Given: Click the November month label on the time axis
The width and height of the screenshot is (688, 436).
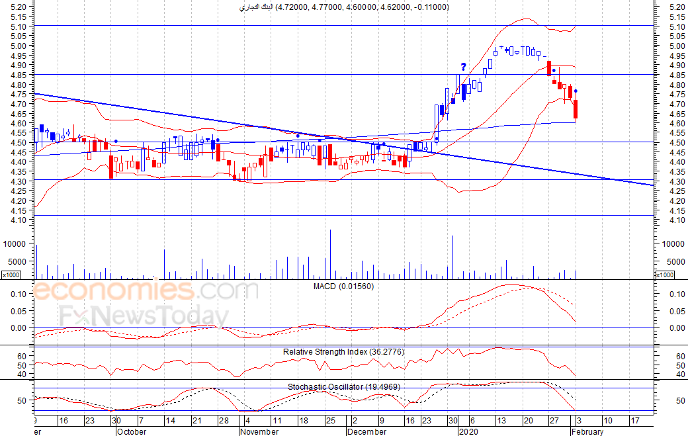Looking at the screenshot, I should point(260,431).
